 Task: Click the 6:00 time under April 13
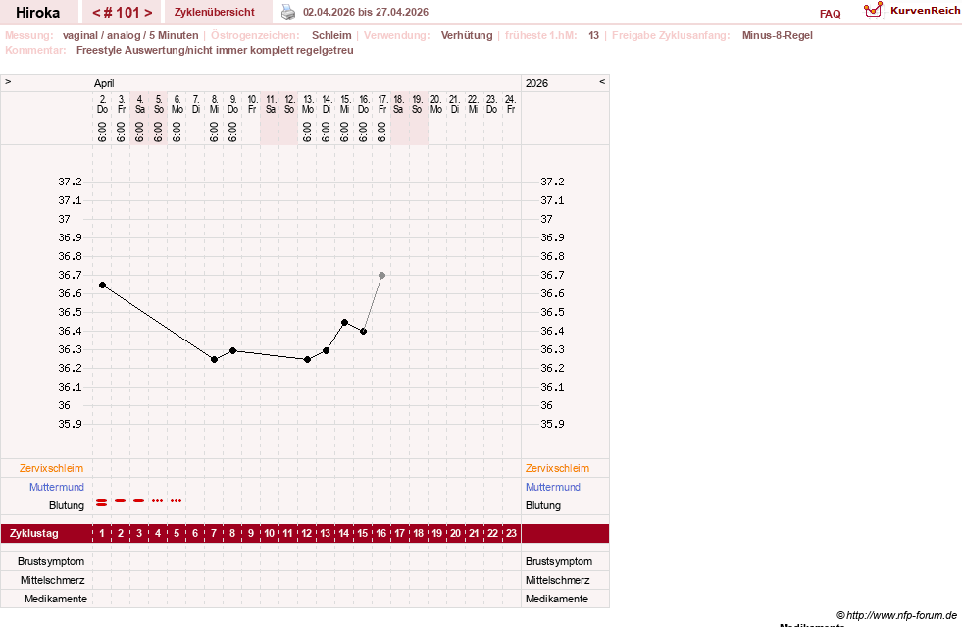[307, 131]
